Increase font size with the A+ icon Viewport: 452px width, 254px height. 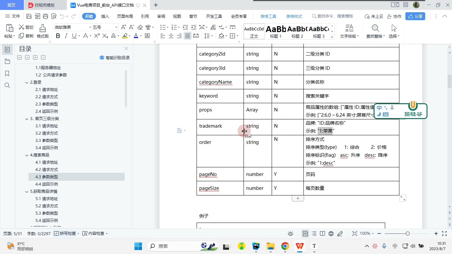coord(123,27)
